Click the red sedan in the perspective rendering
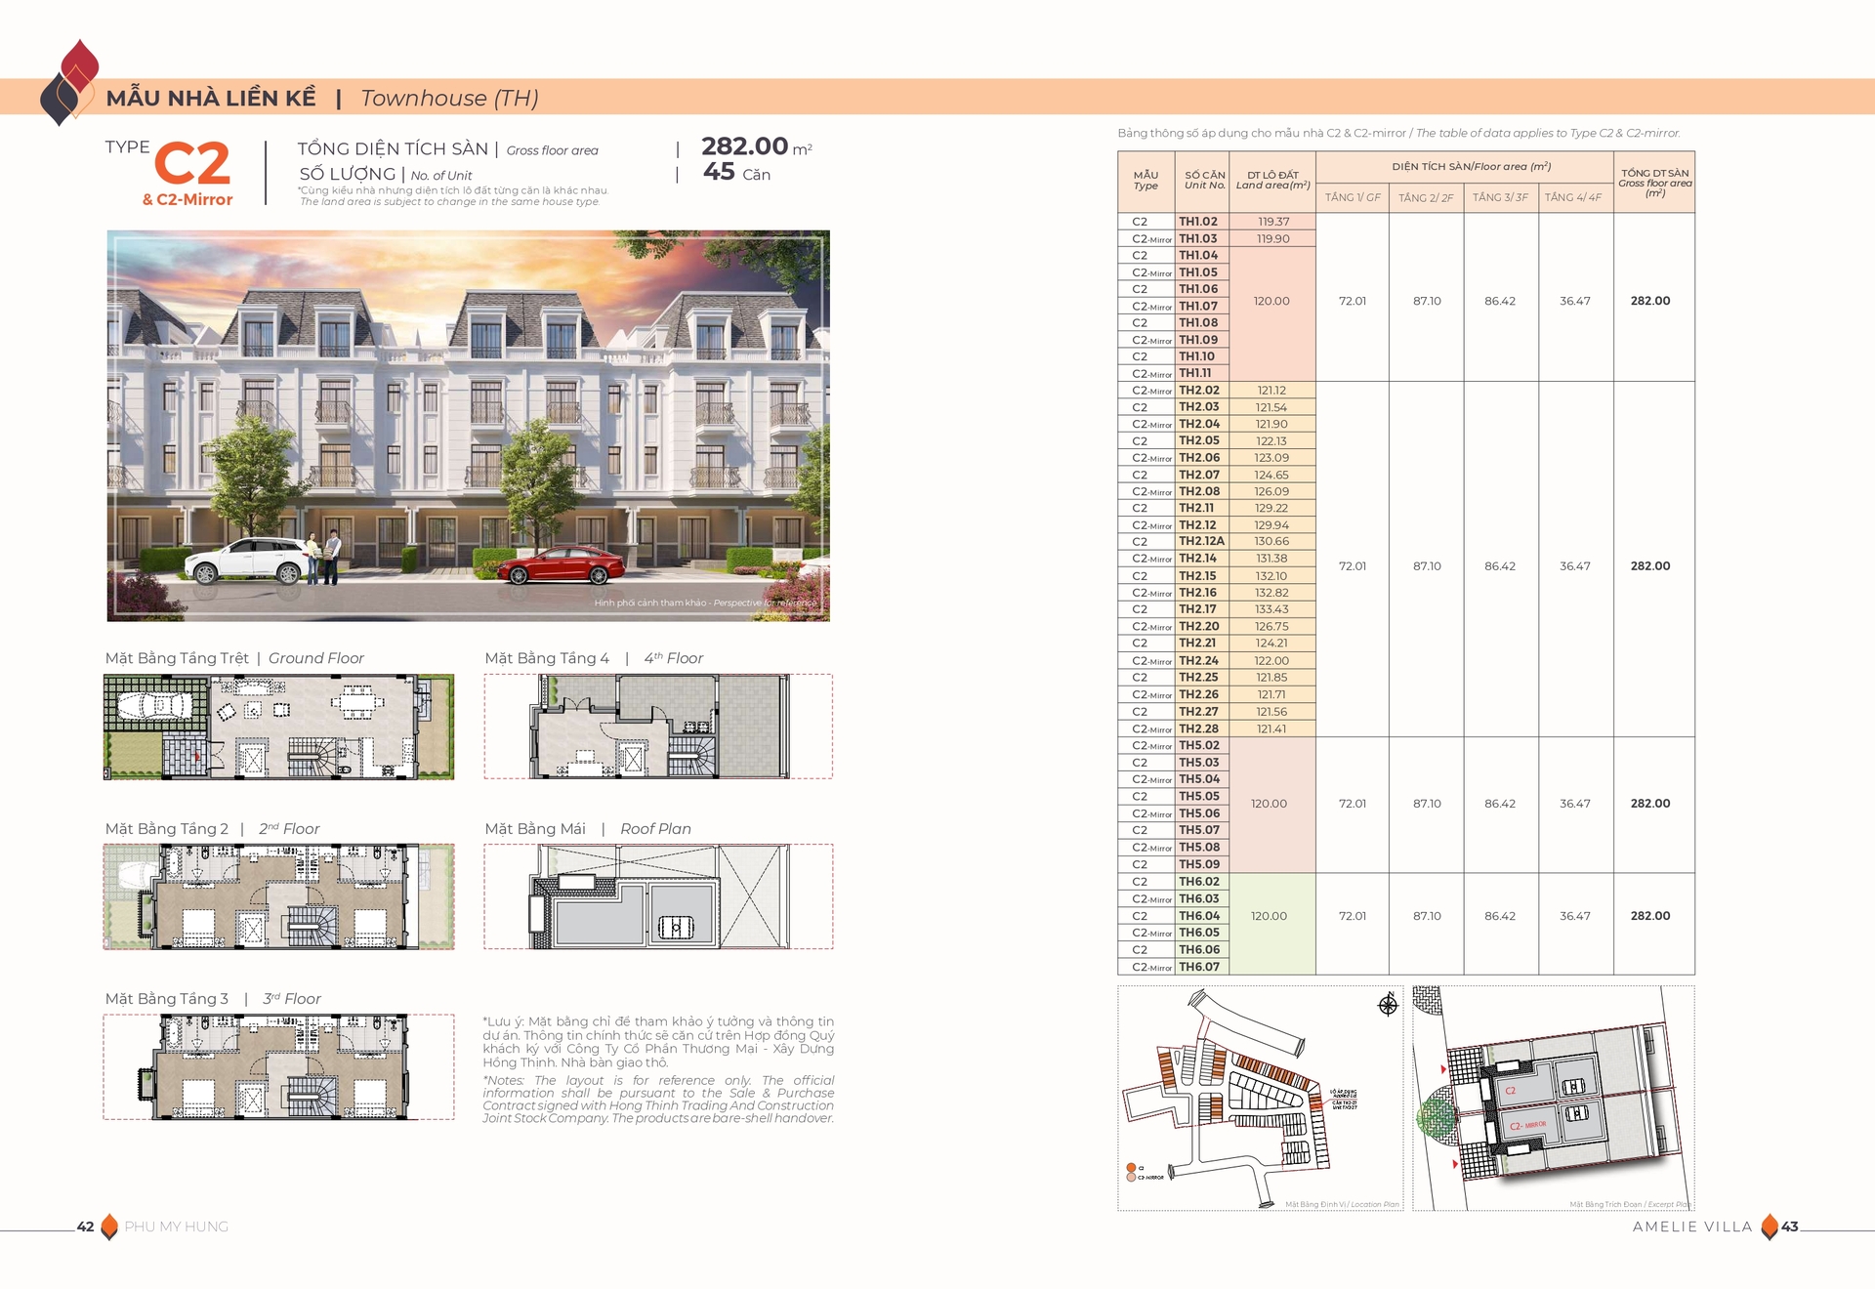 (561, 565)
